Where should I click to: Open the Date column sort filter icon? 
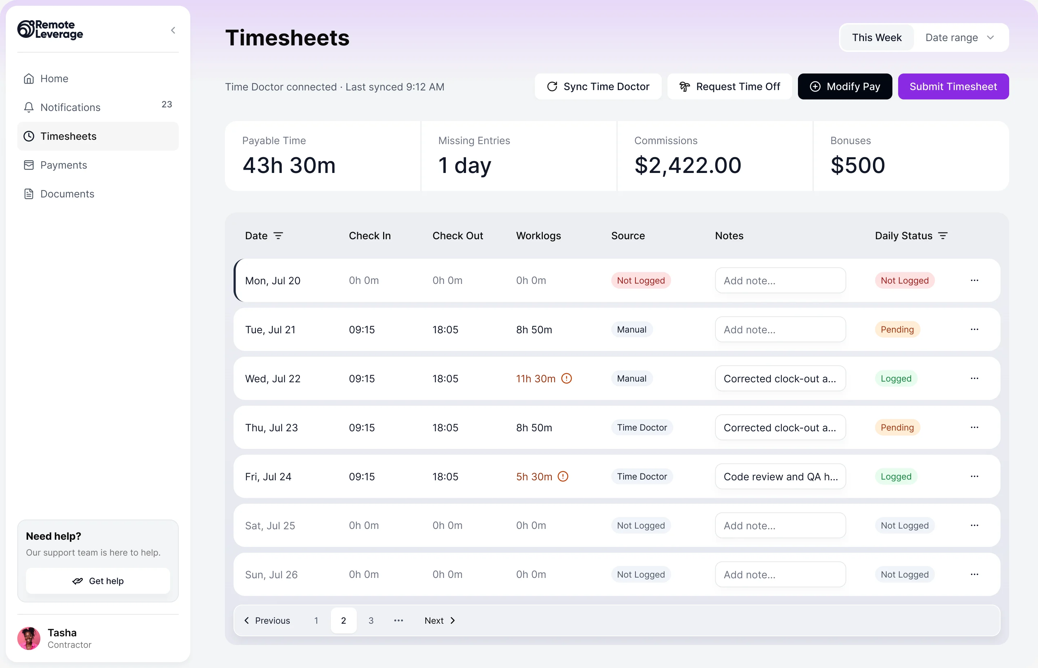point(278,236)
